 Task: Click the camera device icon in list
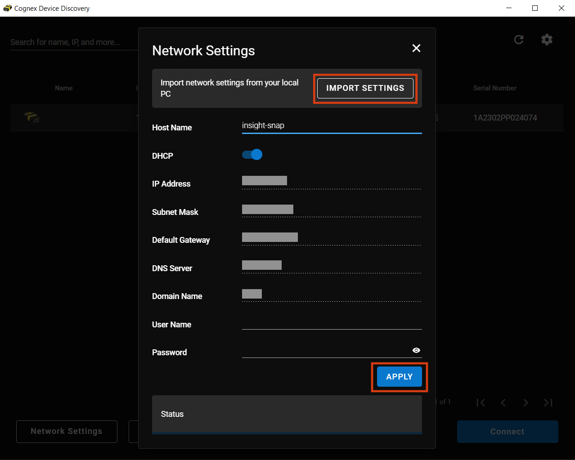32,117
